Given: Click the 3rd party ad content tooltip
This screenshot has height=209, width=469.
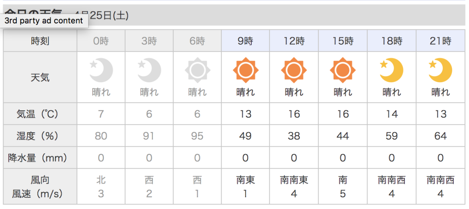Looking at the screenshot, I should pyautogui.click(x=44, y=21).
